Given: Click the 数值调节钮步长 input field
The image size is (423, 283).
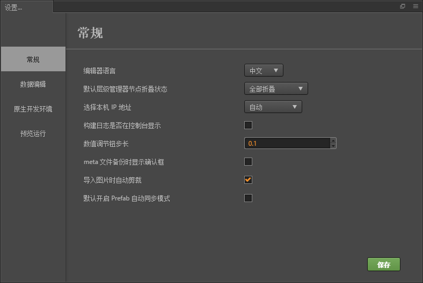Looking at the screenshot, I should 287,144.
